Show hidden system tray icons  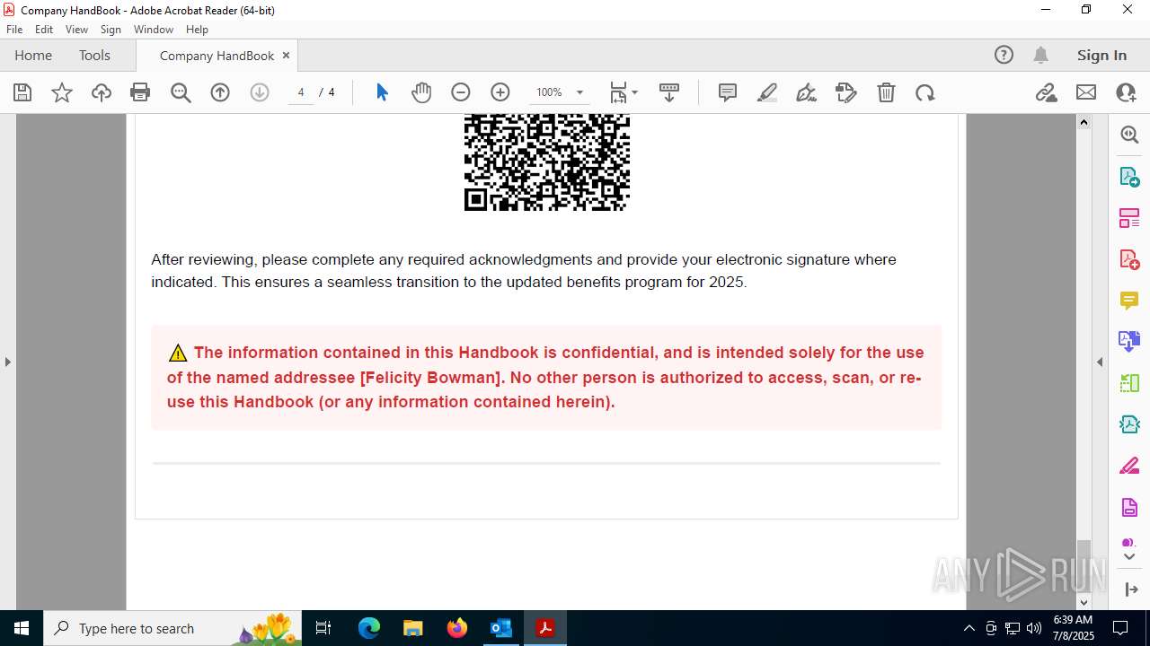click(x=969, y=628)
